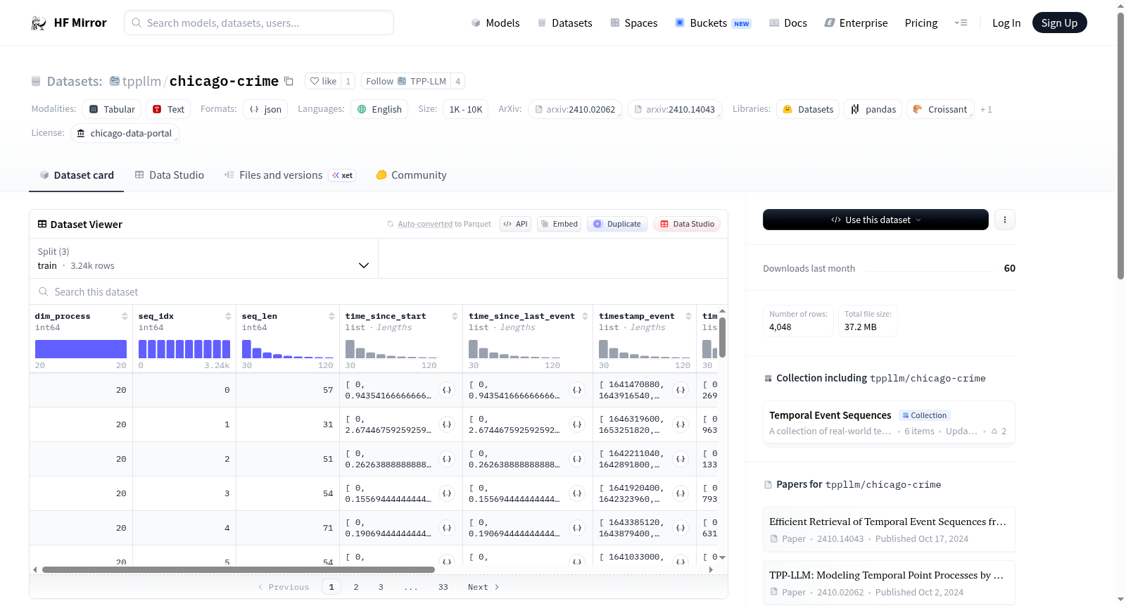Go to page 2 of the dataset
The width and height of the screenshot is (1126, 606).
(356, 587)
